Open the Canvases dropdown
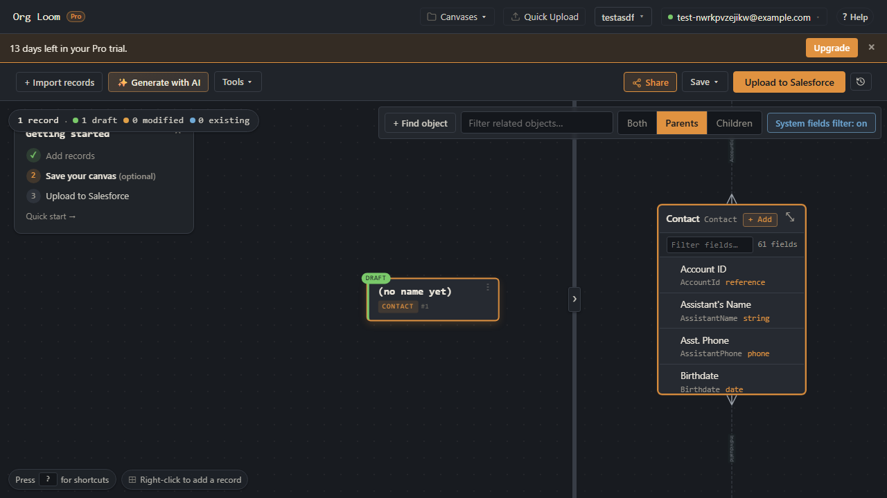This screenshot has width=887, height=498. [x=457, y=17]
